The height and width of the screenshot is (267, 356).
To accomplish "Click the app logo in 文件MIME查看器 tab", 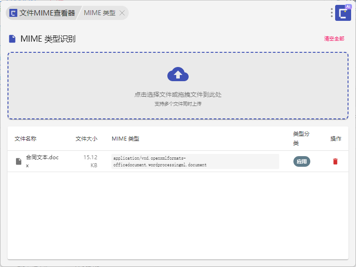I will (x=13, y=13).
